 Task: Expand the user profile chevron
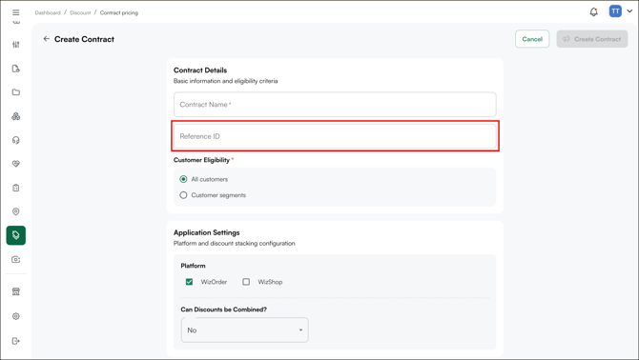pos(629,11)
